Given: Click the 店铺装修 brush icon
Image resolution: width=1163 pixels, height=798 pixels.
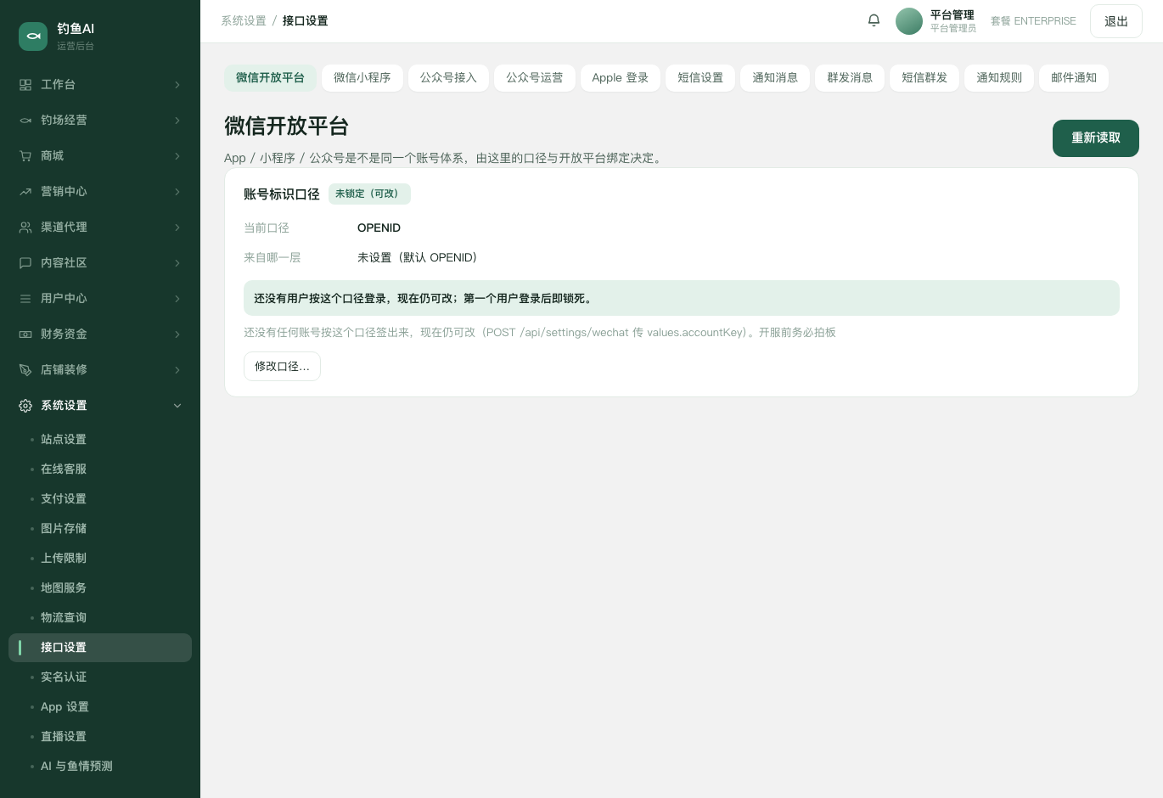Looking at the screenshot, I should pos(25,370).
